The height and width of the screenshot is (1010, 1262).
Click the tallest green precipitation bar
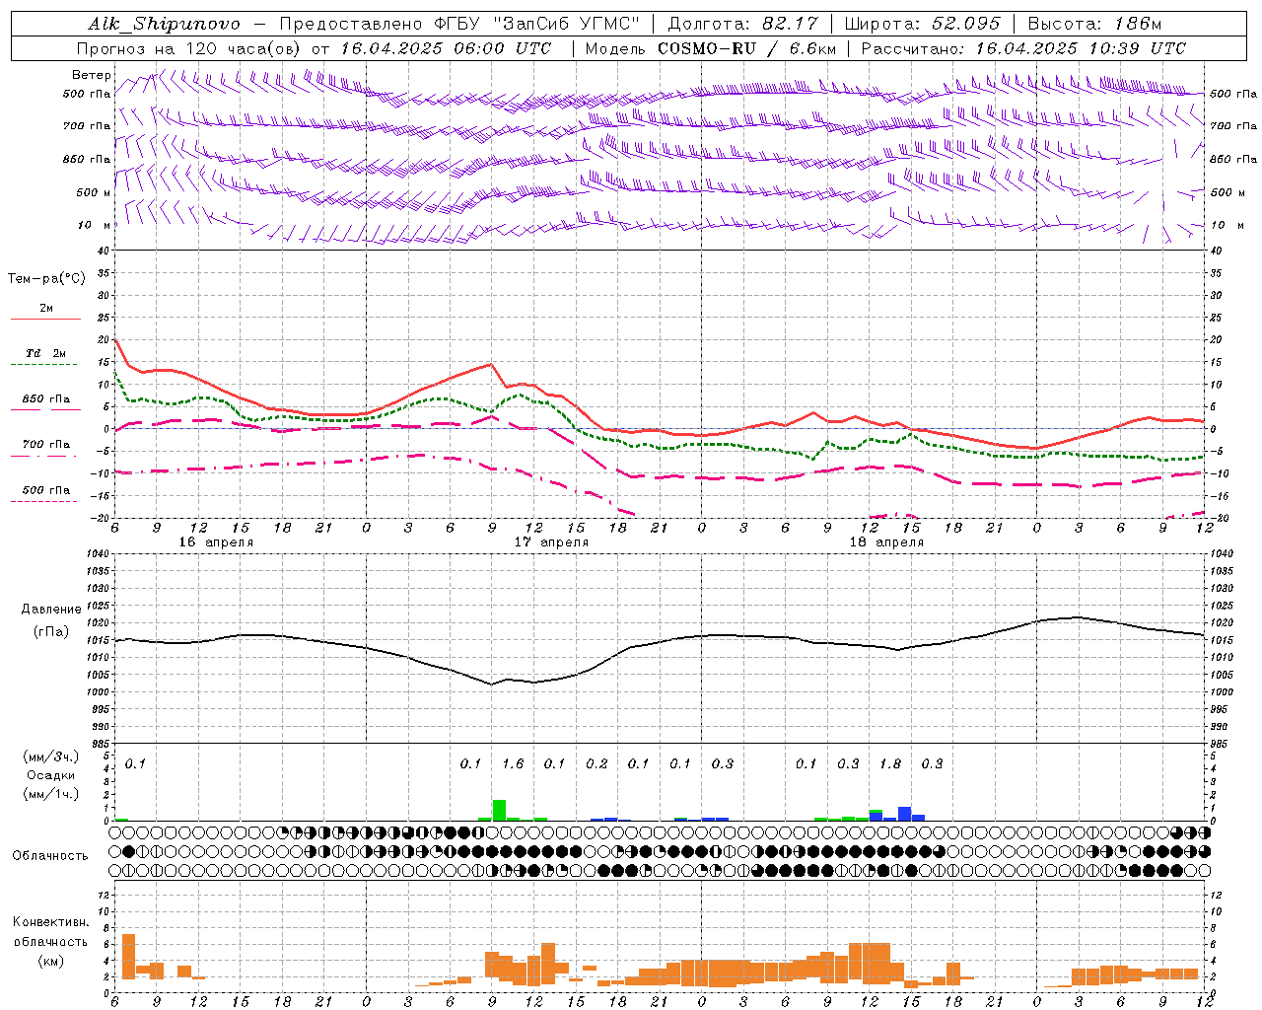tap(499, 810)
